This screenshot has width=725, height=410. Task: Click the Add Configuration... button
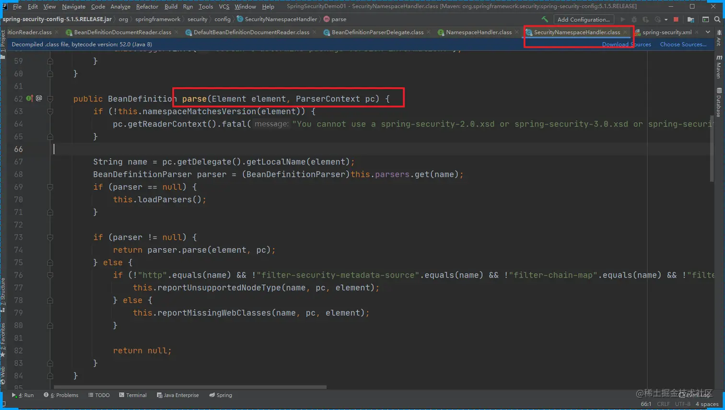[x=584, y=20]
